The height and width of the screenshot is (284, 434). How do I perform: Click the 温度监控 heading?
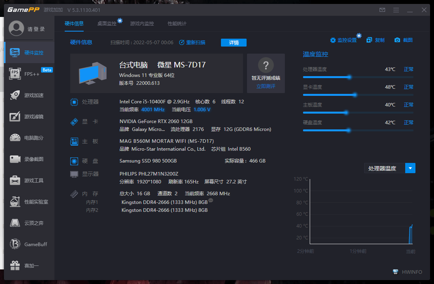[316, 54]
